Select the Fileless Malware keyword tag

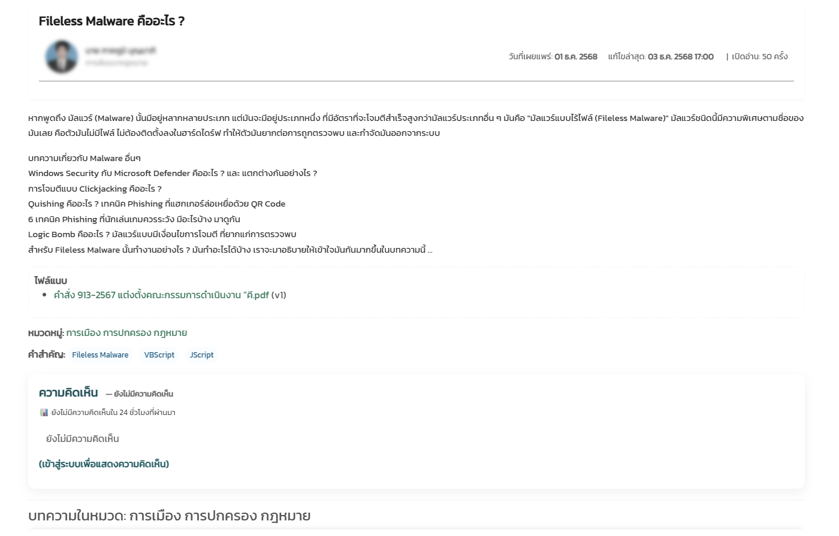100,355
